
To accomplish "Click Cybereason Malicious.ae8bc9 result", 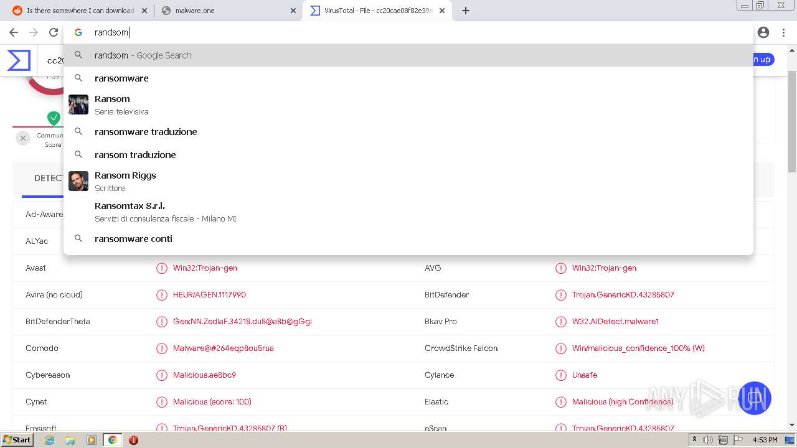I will [205, 375].
